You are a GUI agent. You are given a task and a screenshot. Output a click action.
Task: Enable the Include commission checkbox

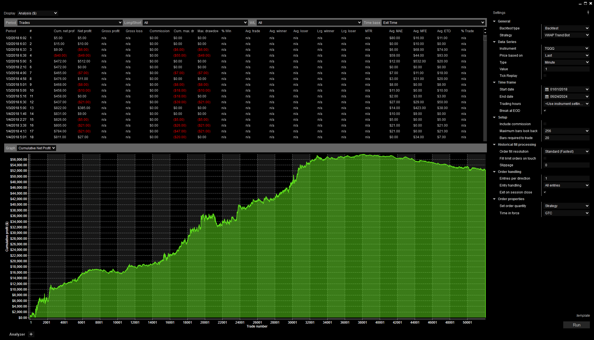click(545, 124)
